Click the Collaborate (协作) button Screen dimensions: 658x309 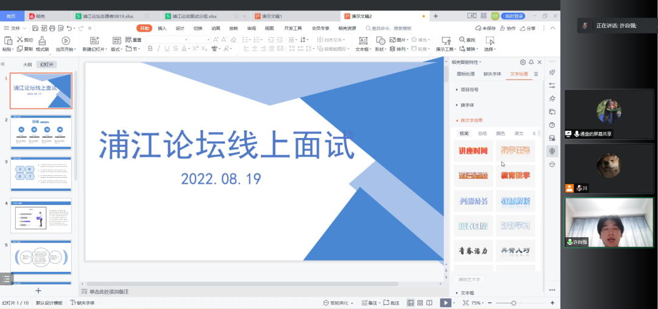[508, 29]
